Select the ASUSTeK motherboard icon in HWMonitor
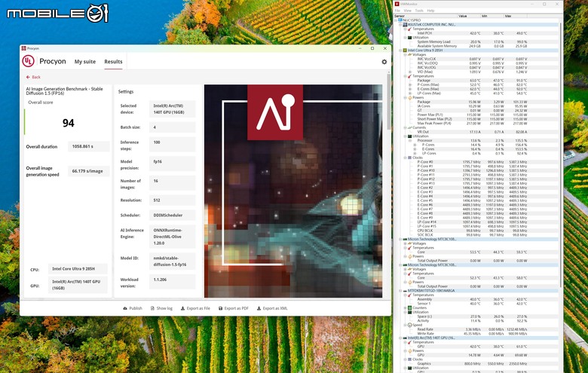Image resolution: width=588 pixels, height=373 pixels. pyautogui.click(x=405, y=24)
